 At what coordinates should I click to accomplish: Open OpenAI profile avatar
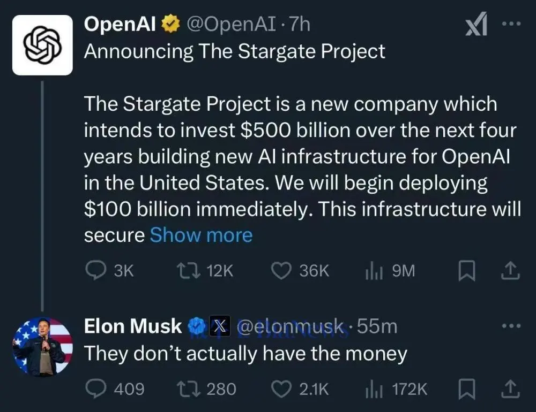coord(42,45)
